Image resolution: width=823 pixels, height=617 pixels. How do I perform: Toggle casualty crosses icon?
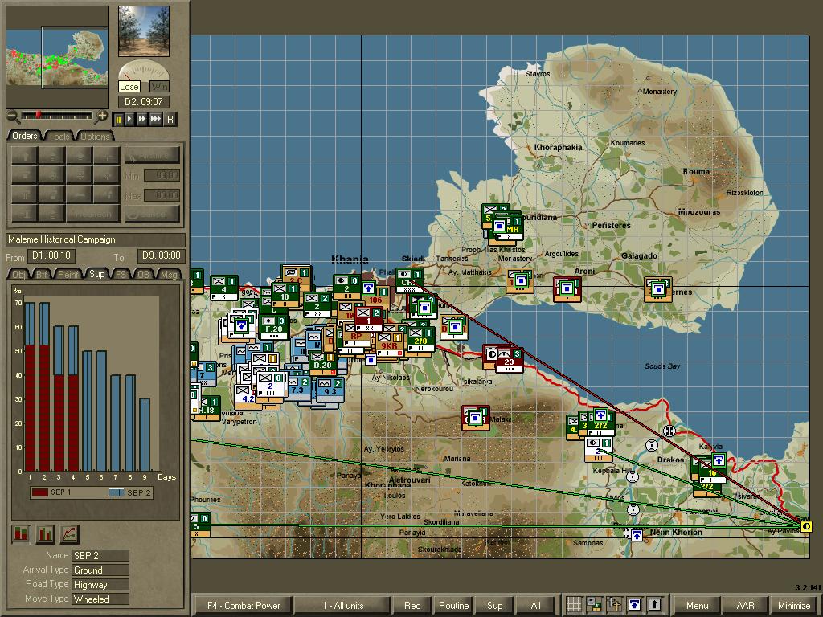[614, 605]
